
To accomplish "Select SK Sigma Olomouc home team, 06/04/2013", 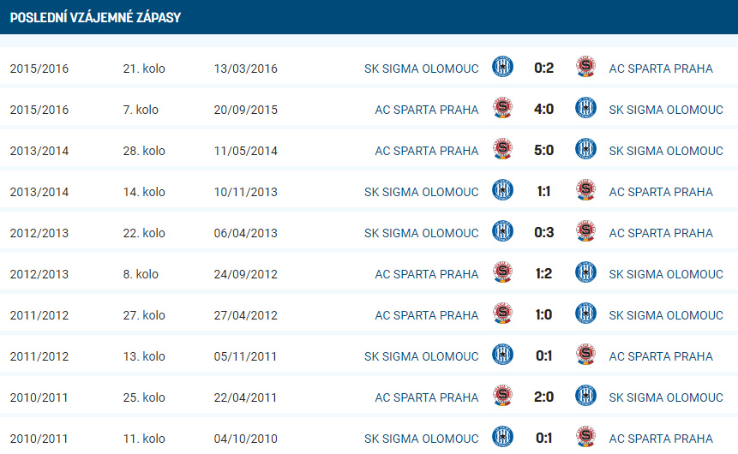I will (421, 233).
